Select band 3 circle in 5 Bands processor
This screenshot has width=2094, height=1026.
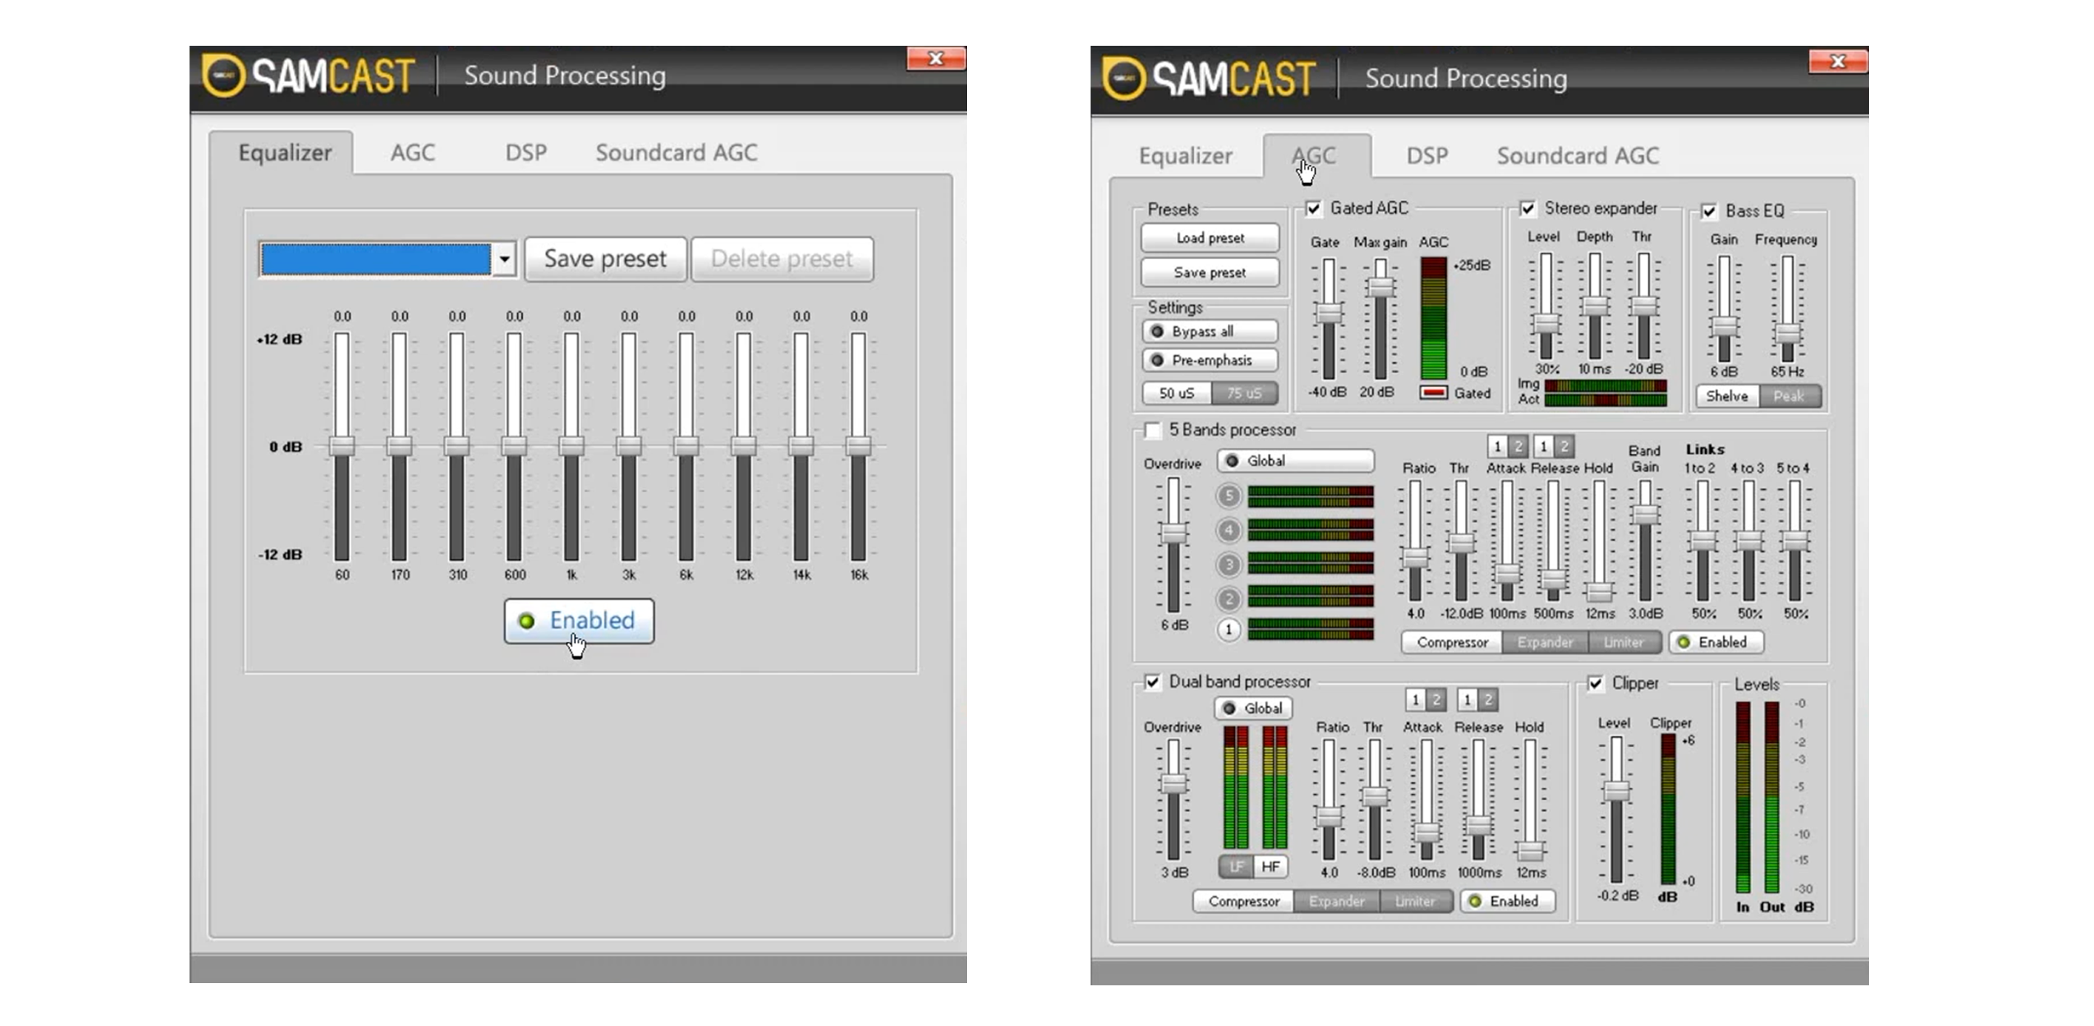[x=1229, y=563]
